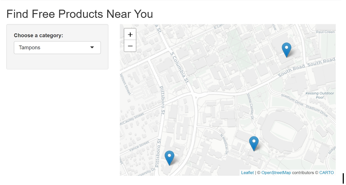Click the Vance Street label on map
The width and height of the screenshot is (346, 185).
(x=139, y=146)
